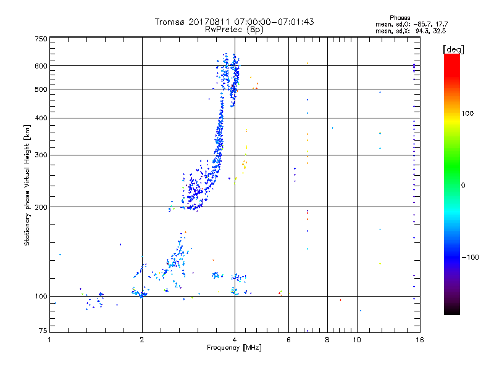
Task: Click the '6' frequency axis label
Action: tap(288, 340)
